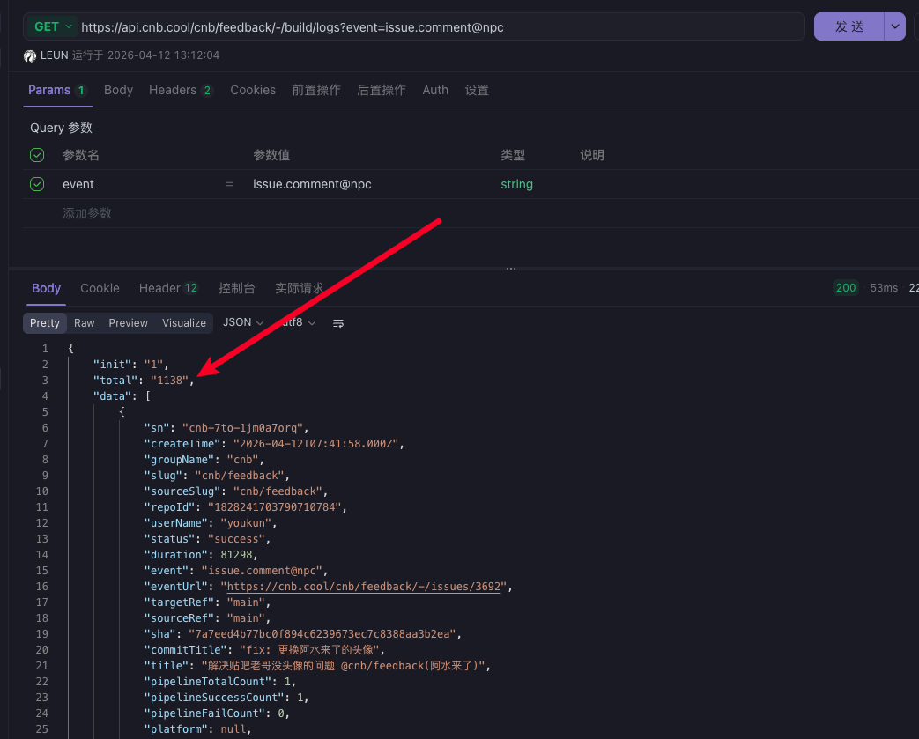Switch to the Cookies tab

[x=253, y=90]
